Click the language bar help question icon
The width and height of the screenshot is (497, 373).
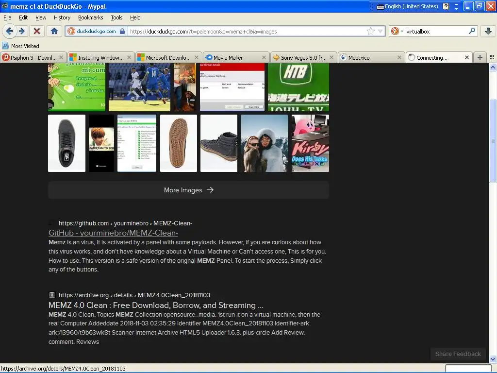(446, 6)
